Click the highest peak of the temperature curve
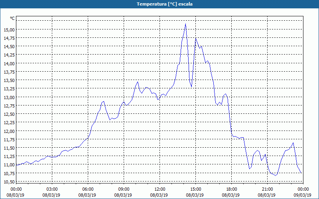 [185, 24]
